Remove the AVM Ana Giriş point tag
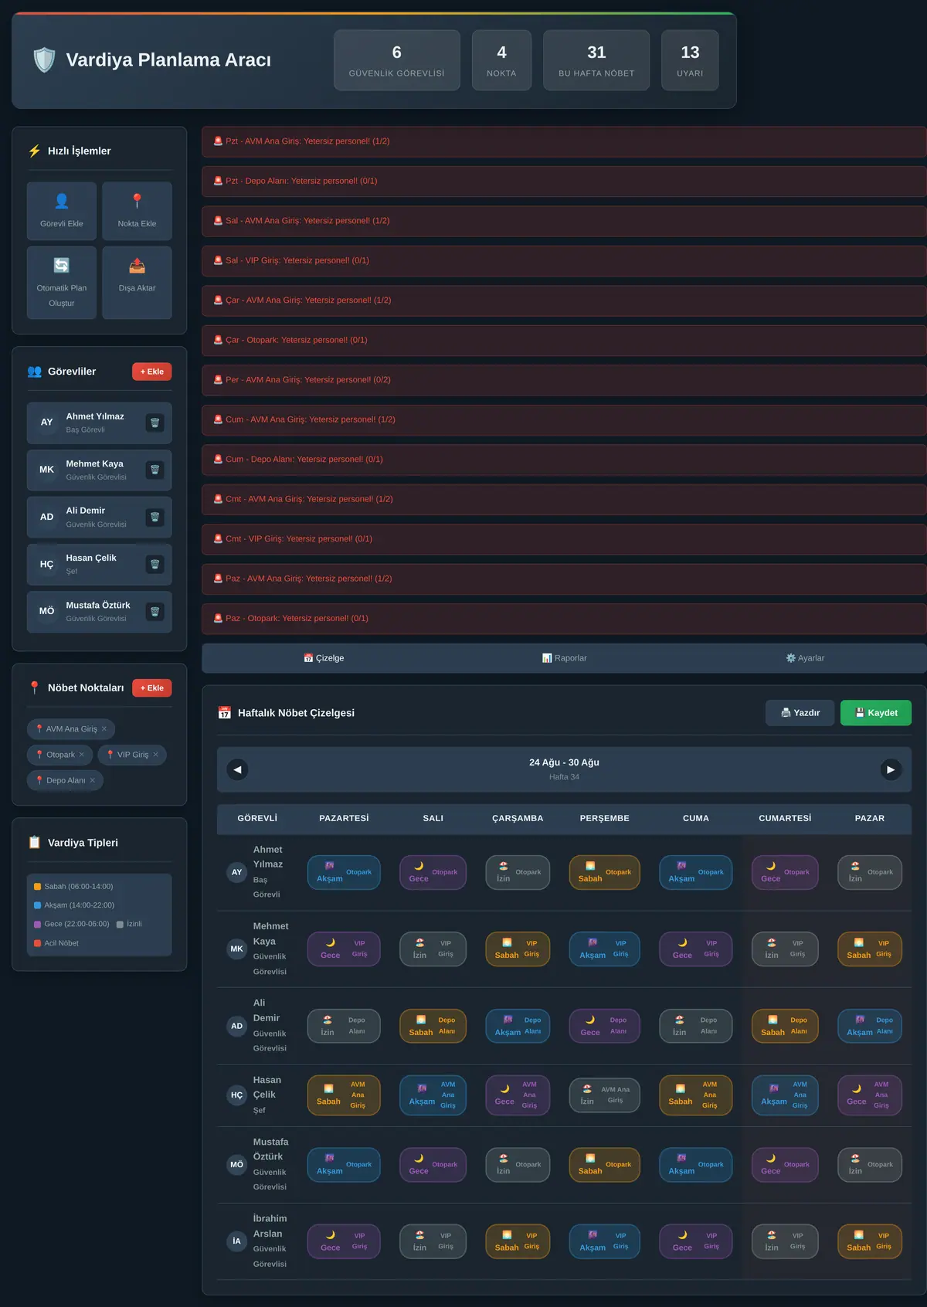This screenshot has width=927, height=1307. 104,728
